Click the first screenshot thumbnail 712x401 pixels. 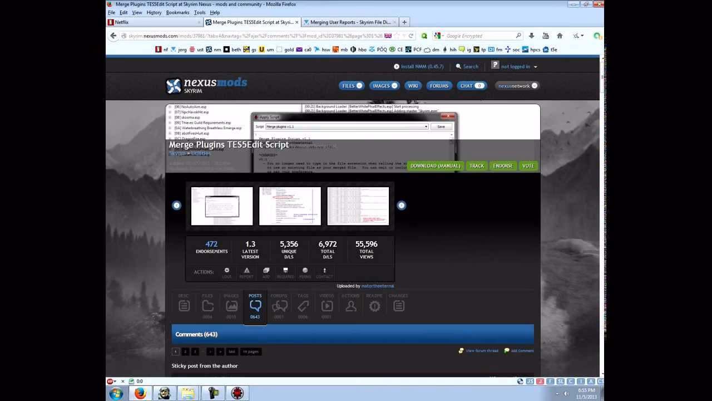(222, 206)
